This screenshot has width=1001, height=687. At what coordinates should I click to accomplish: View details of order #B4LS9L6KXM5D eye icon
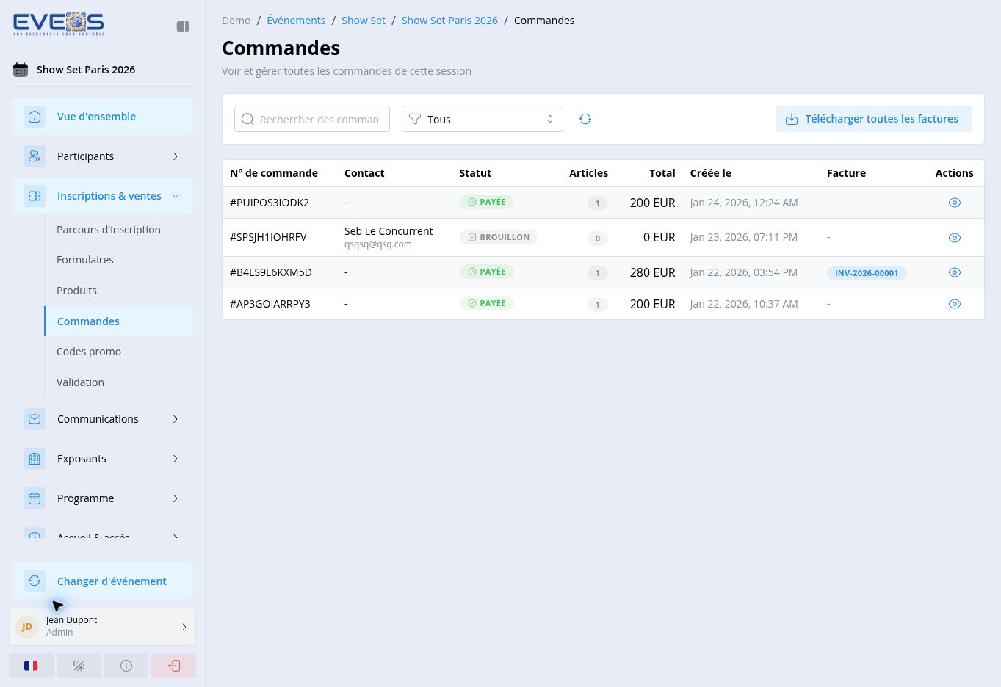tap(955, 272)
